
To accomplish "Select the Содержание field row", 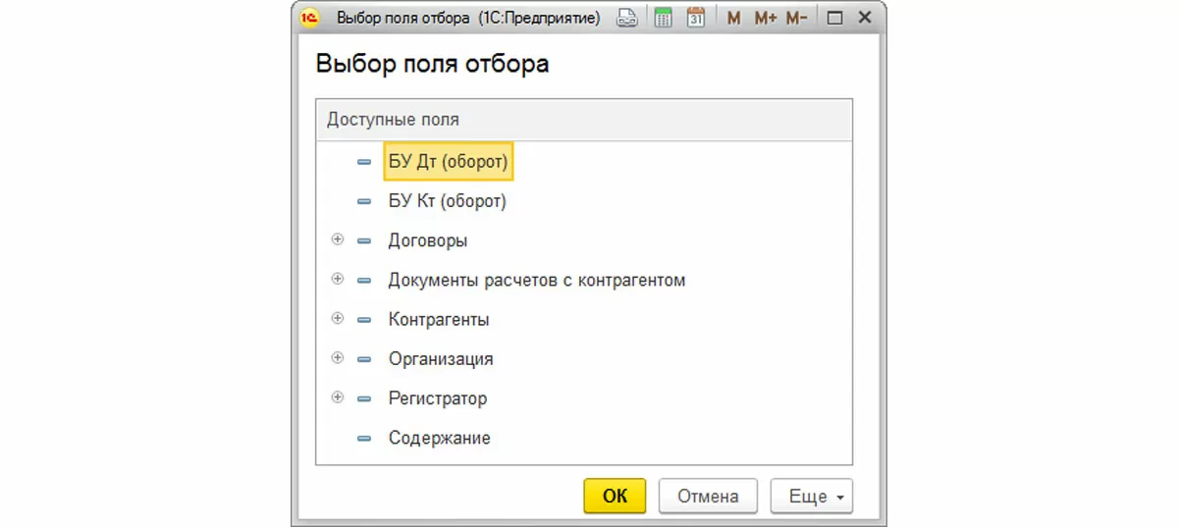I will pos(584,439).
